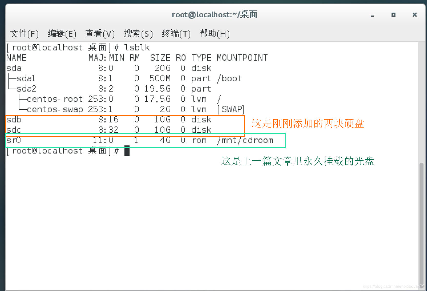The height and width of the screenshot is (291, 427).
Task: Click the 500M size value
Action: pos(160,79)
